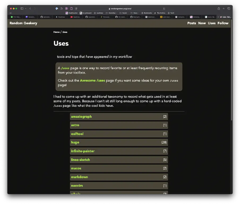Screen dimensions: 240x204
Task: Click the (7) count for infinite-painter
Action: coord(165,151)
